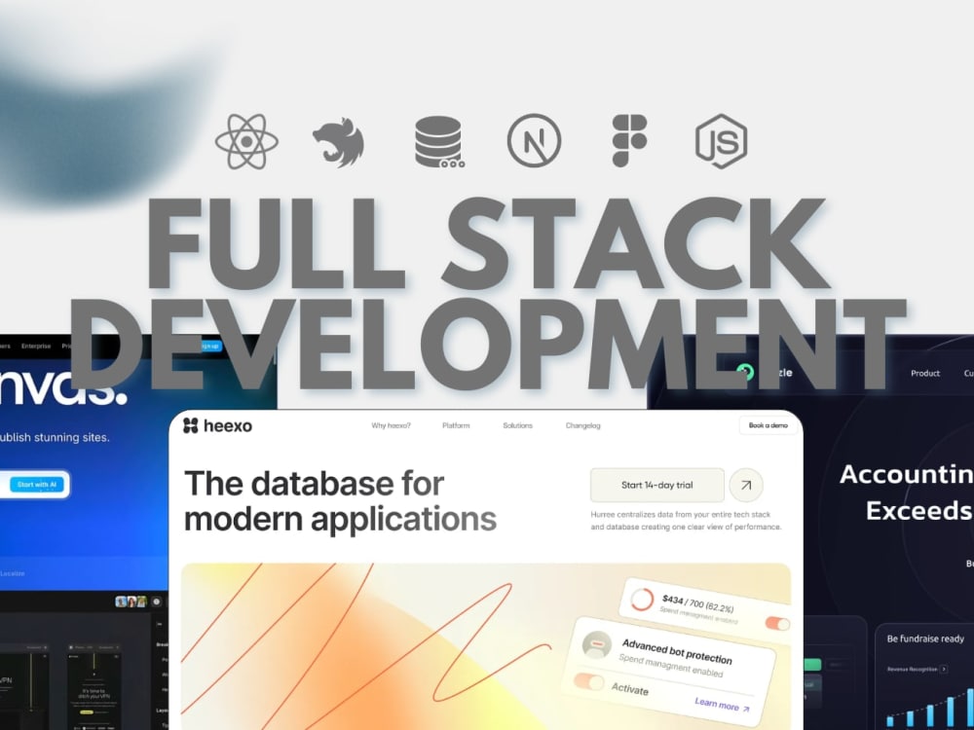Viewport: 974px width, 730px height.
Task: Click the Node.js hexagon JS icon
Action: [721, 141]
